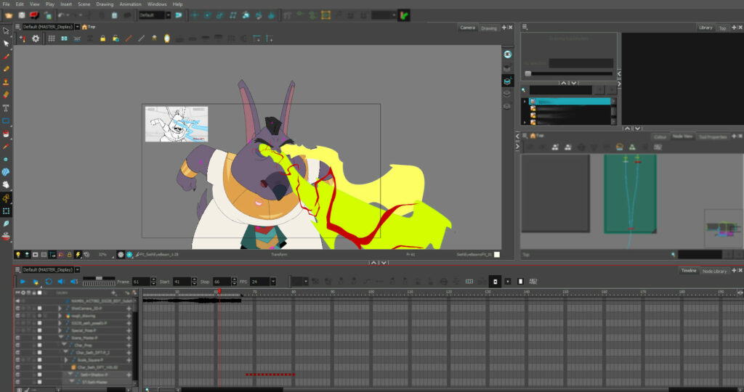Select the Paint bucket tool
Viewport: 744px width, 392px height.
coord(6,134)
